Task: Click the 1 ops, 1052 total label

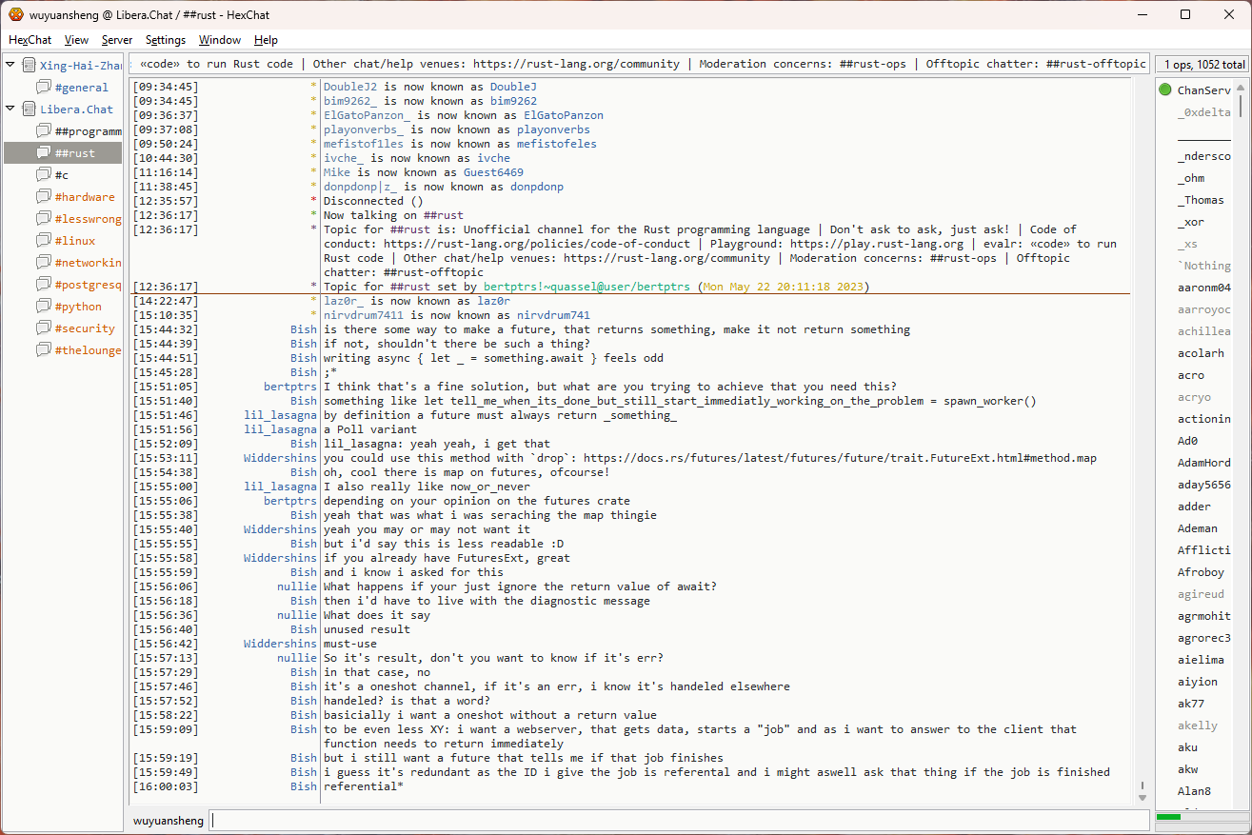Action: 1202,65
